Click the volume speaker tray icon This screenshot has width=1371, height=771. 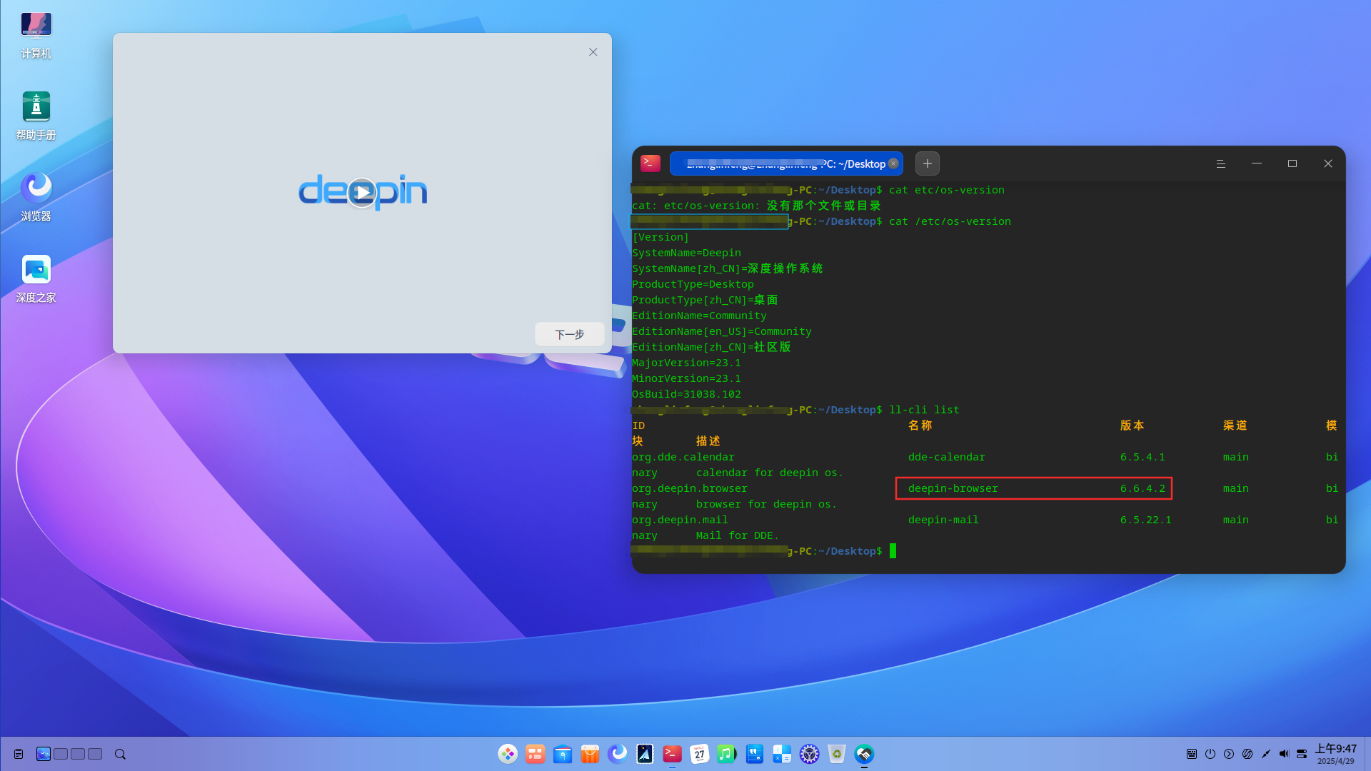click(x=1284, y=754)
